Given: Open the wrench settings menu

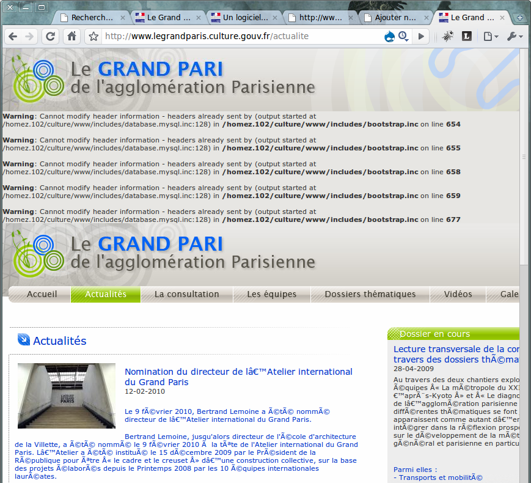Looking at the screenshot, I should click(x=515, y=36).
